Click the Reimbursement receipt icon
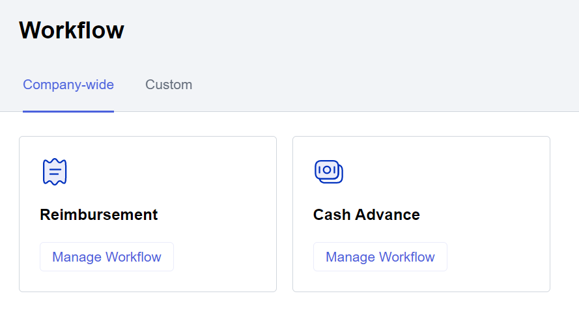579x326 pixels. [55, 172]
